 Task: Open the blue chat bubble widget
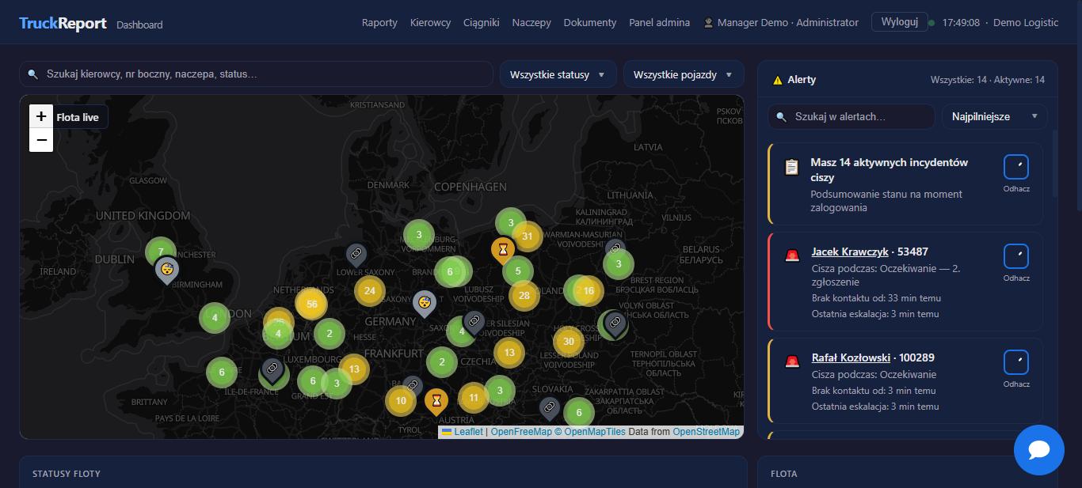tap(1039, 450)
